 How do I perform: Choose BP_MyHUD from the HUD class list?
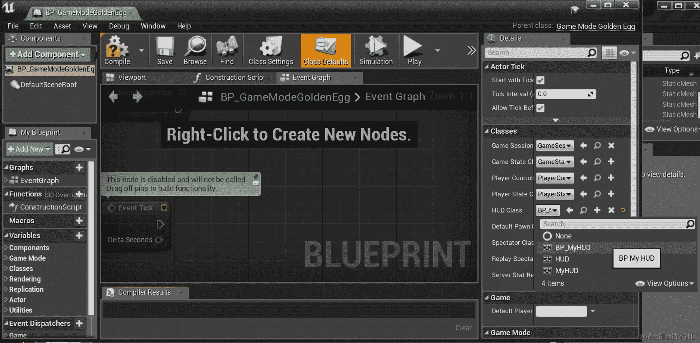pyautogui.click(x=617, y=247)
